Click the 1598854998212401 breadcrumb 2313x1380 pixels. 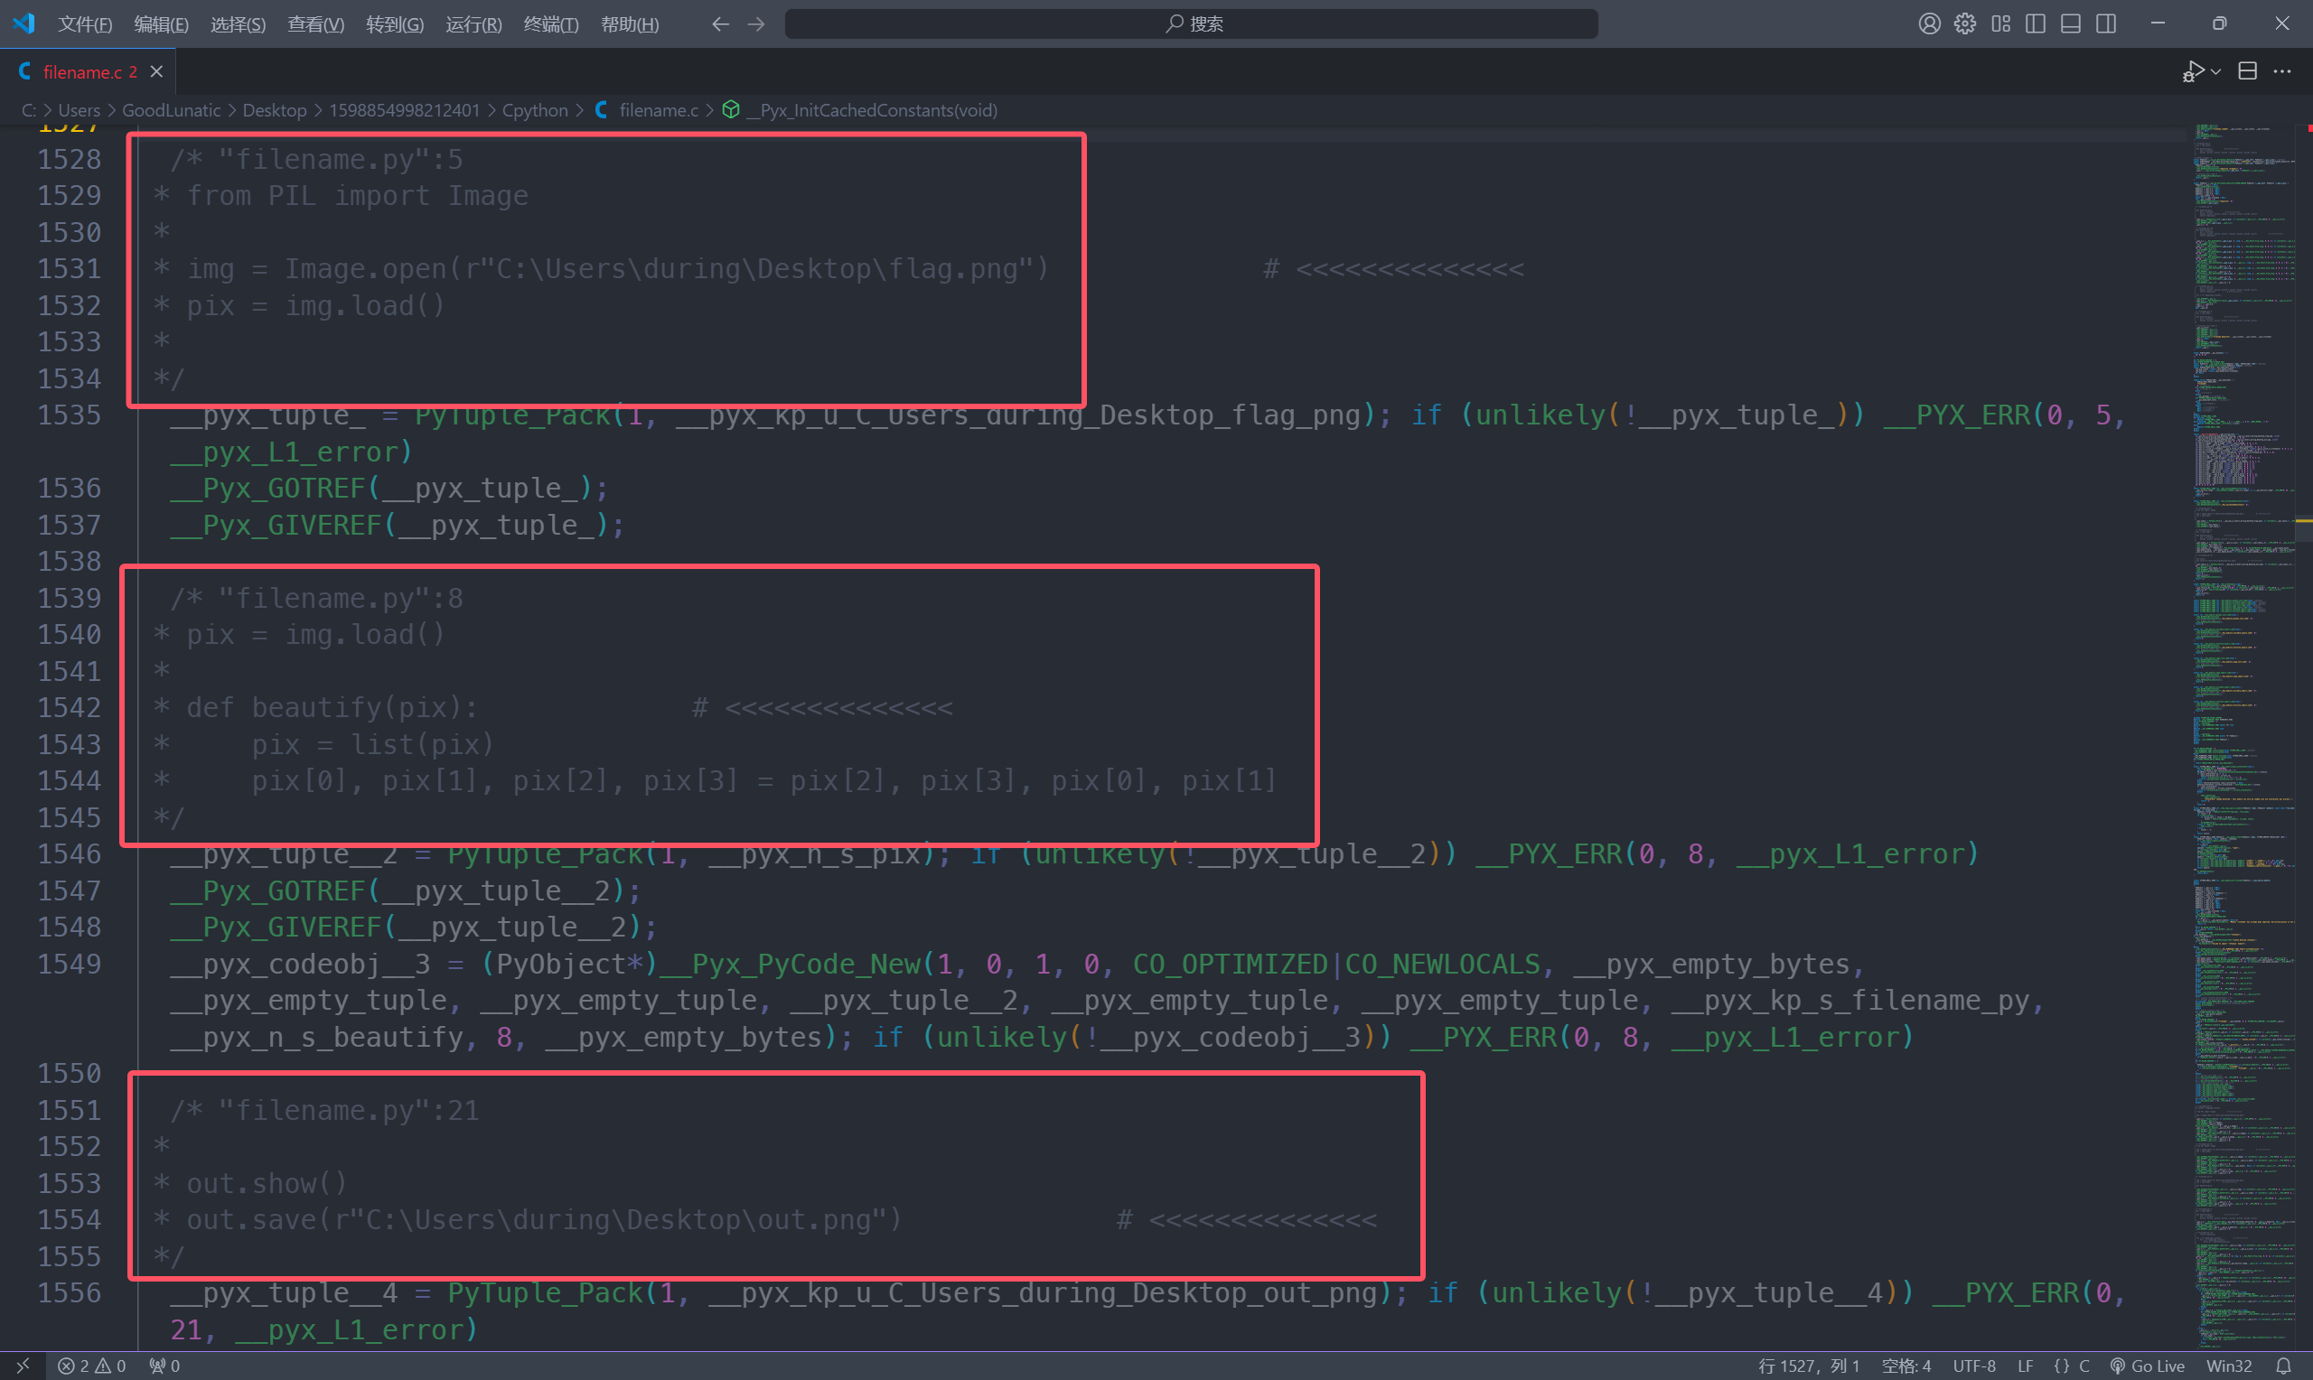405,111
